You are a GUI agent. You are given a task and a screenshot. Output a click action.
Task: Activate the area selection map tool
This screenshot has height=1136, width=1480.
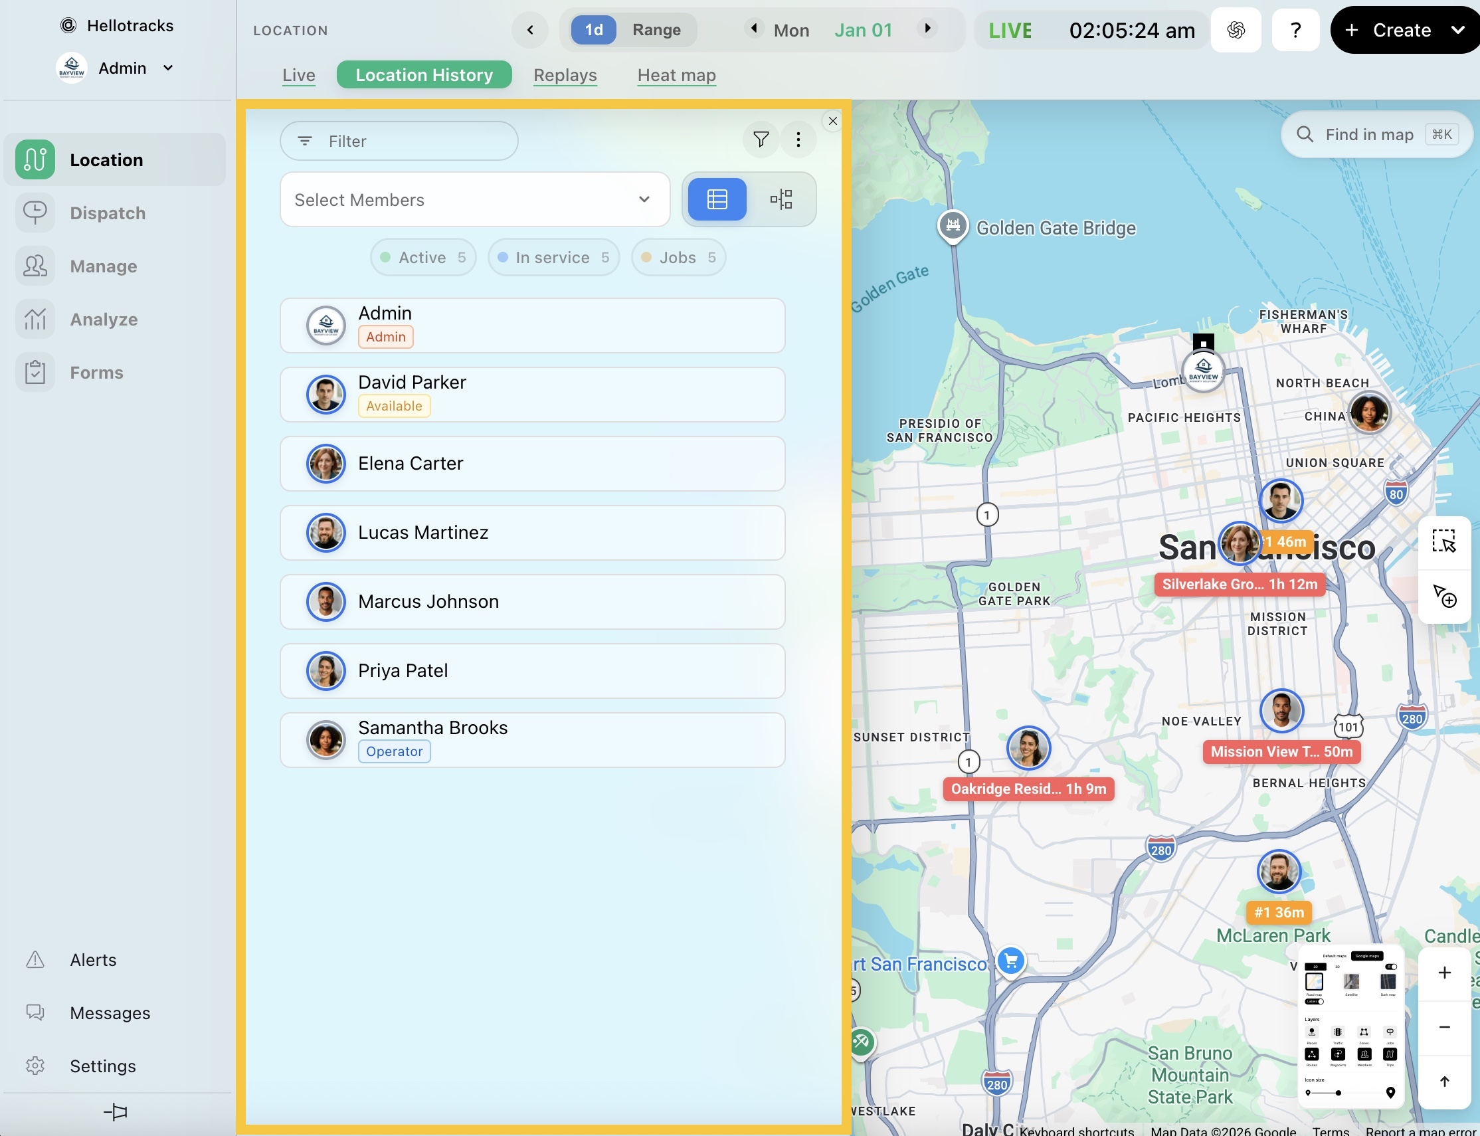[1443, 541]
